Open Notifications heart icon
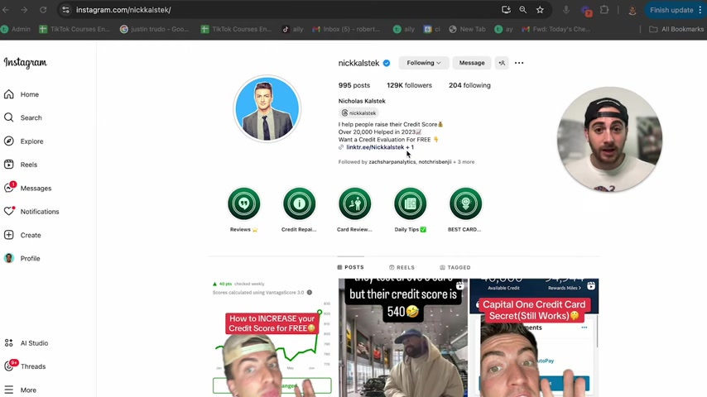Image resolution: width=707 pixels, height=397 pixels. click(x=9, y=212)
